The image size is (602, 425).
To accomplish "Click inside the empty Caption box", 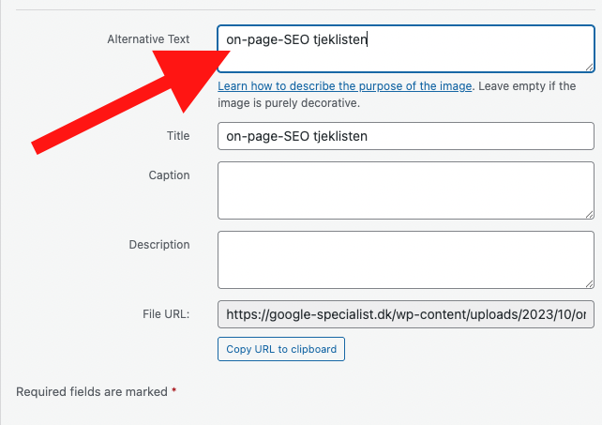I will [x=405, y=190].
